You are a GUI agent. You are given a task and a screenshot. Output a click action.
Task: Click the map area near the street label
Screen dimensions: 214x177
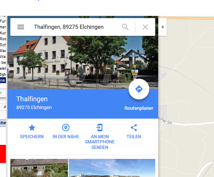click(x=166, y=121)
